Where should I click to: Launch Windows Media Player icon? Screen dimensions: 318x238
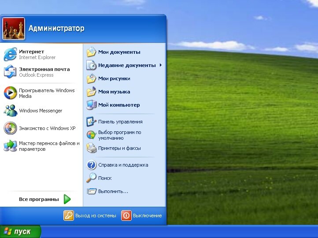10,93
